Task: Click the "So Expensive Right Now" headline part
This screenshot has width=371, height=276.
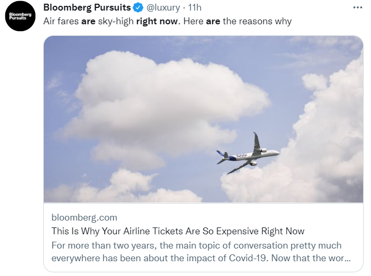Action: (253, 231)
